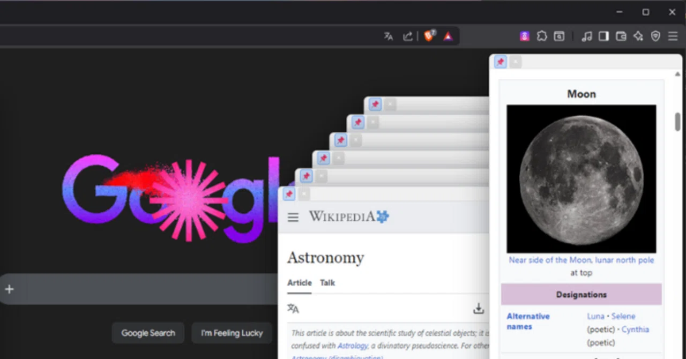
Task: Switch to the Talk tab
Action: 327,283
